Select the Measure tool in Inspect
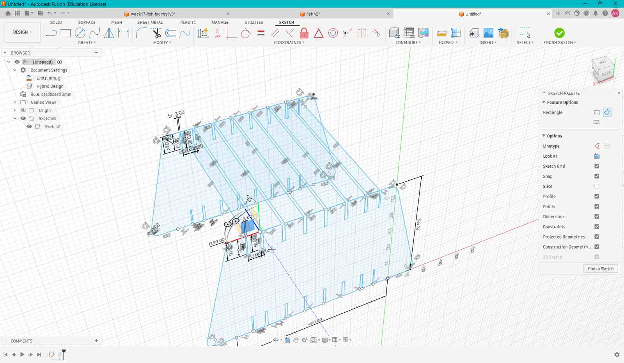 click(441, 33)
